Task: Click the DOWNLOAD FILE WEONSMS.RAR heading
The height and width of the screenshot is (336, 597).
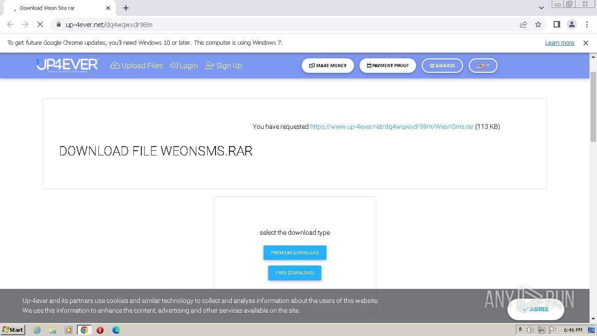Action: tap(156, 151)
